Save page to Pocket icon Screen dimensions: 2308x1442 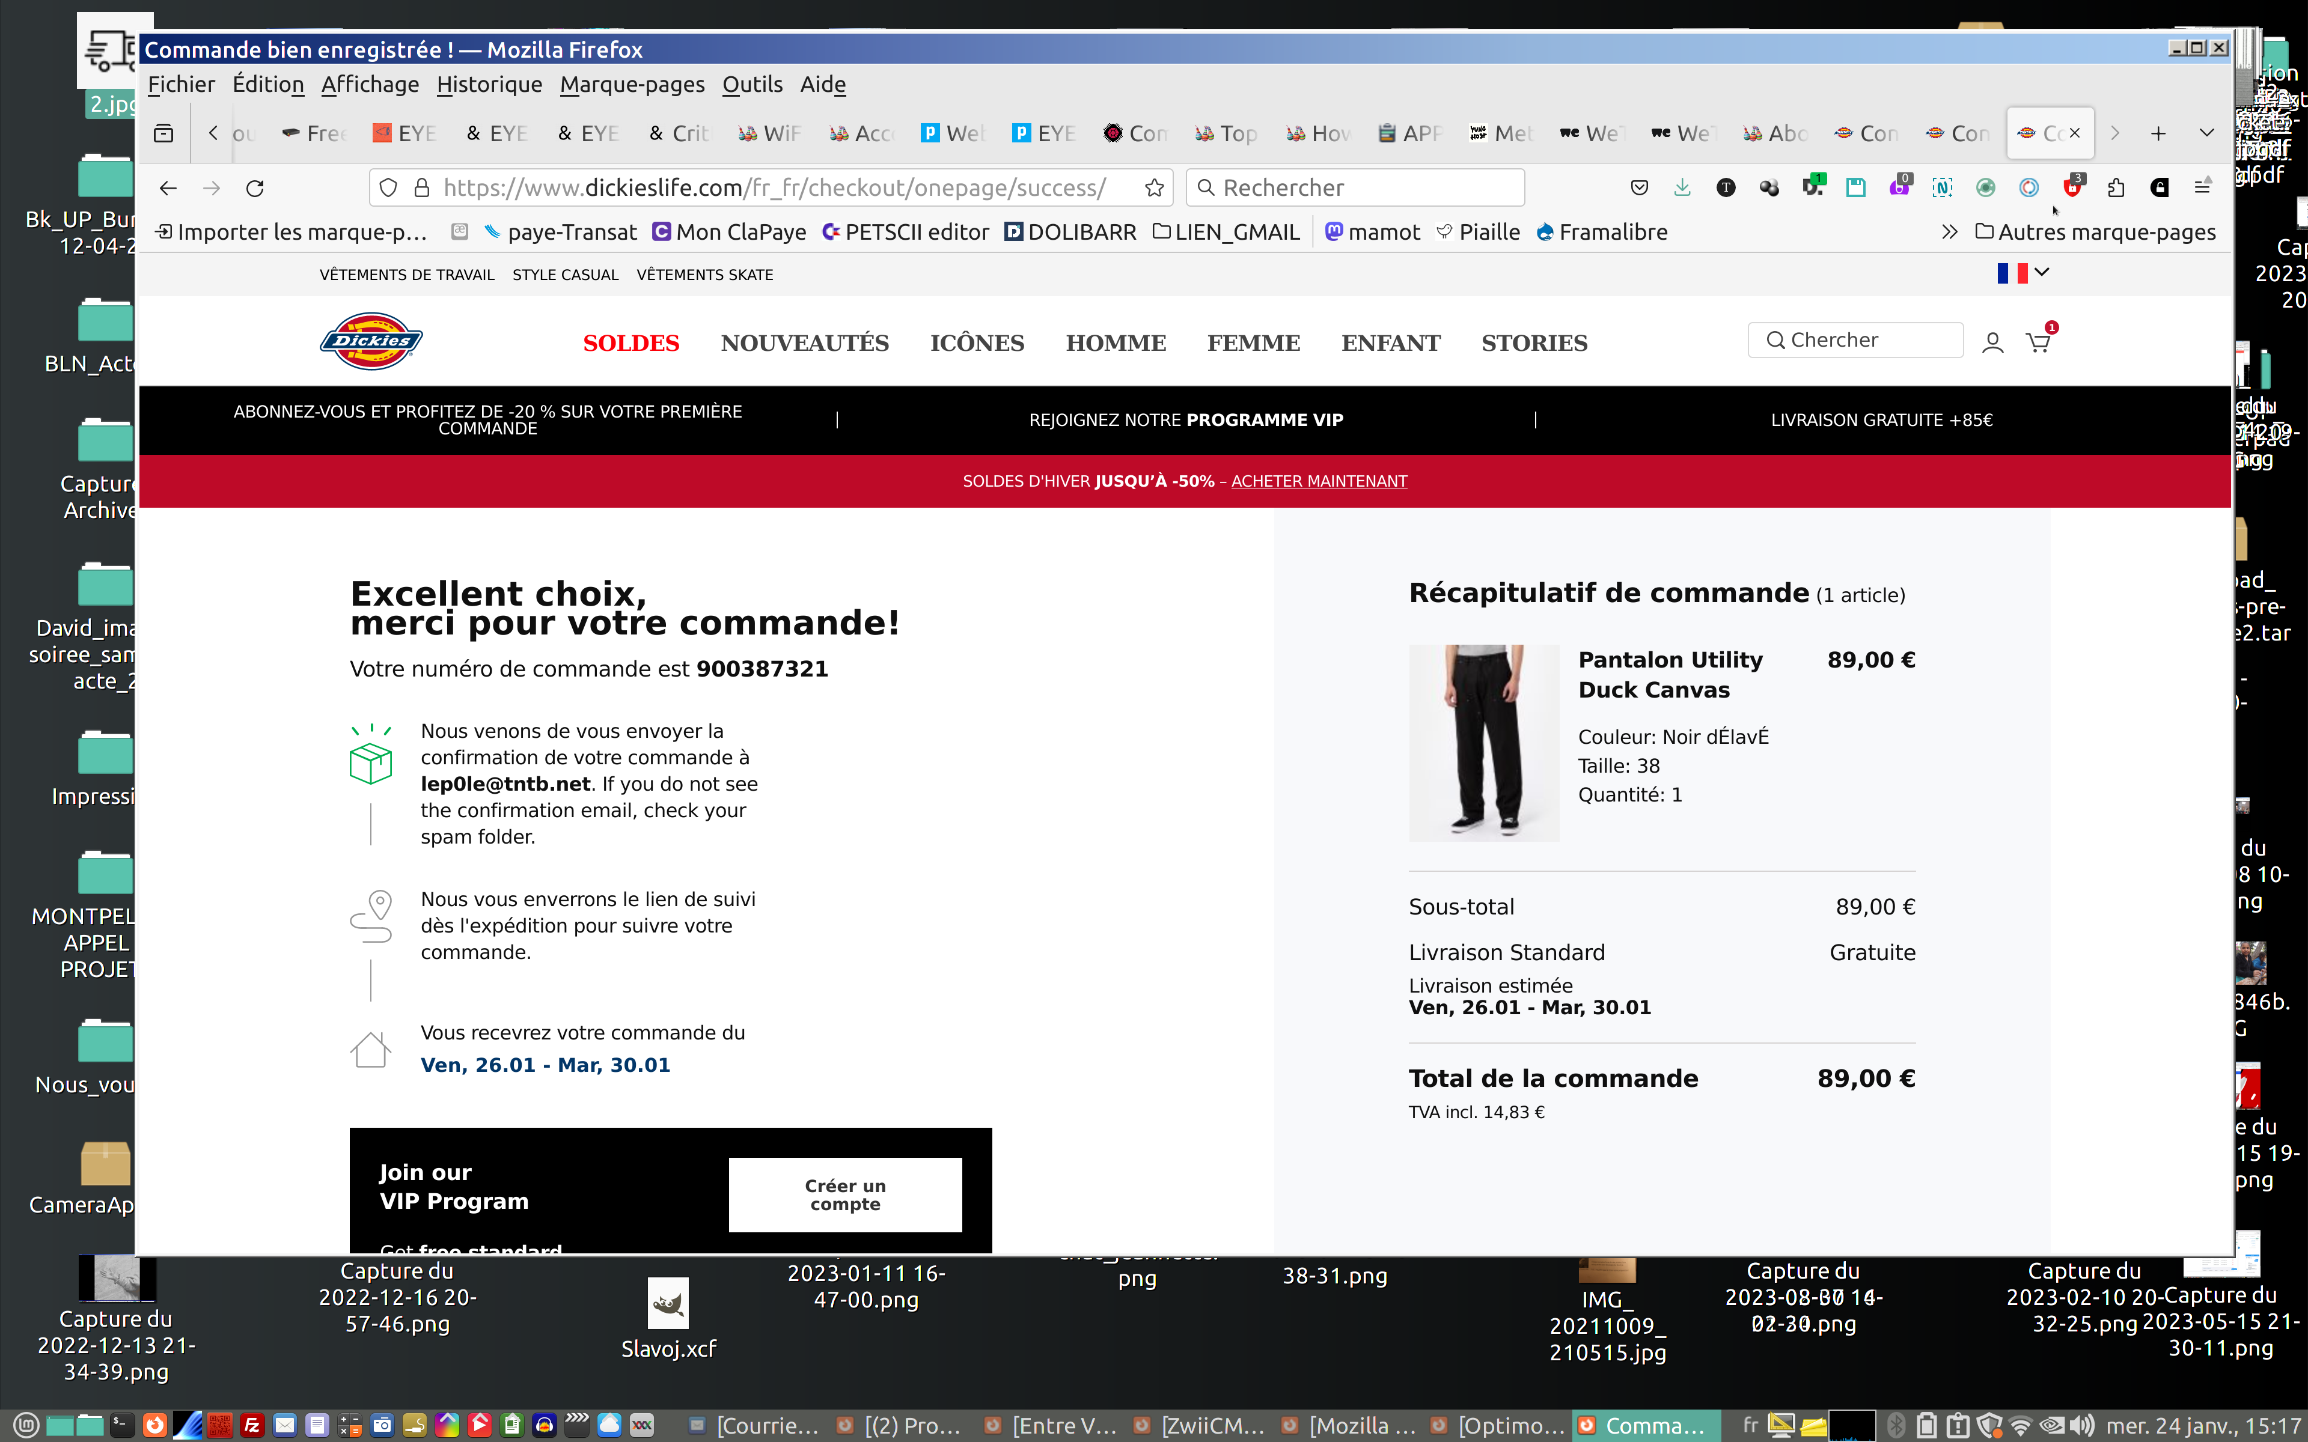(x=1640, y=188)
